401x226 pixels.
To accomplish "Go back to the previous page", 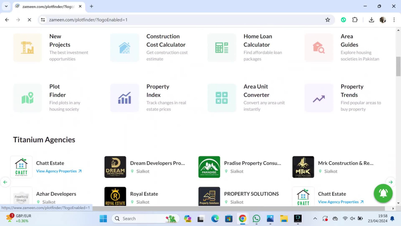I will coord(7,20).
